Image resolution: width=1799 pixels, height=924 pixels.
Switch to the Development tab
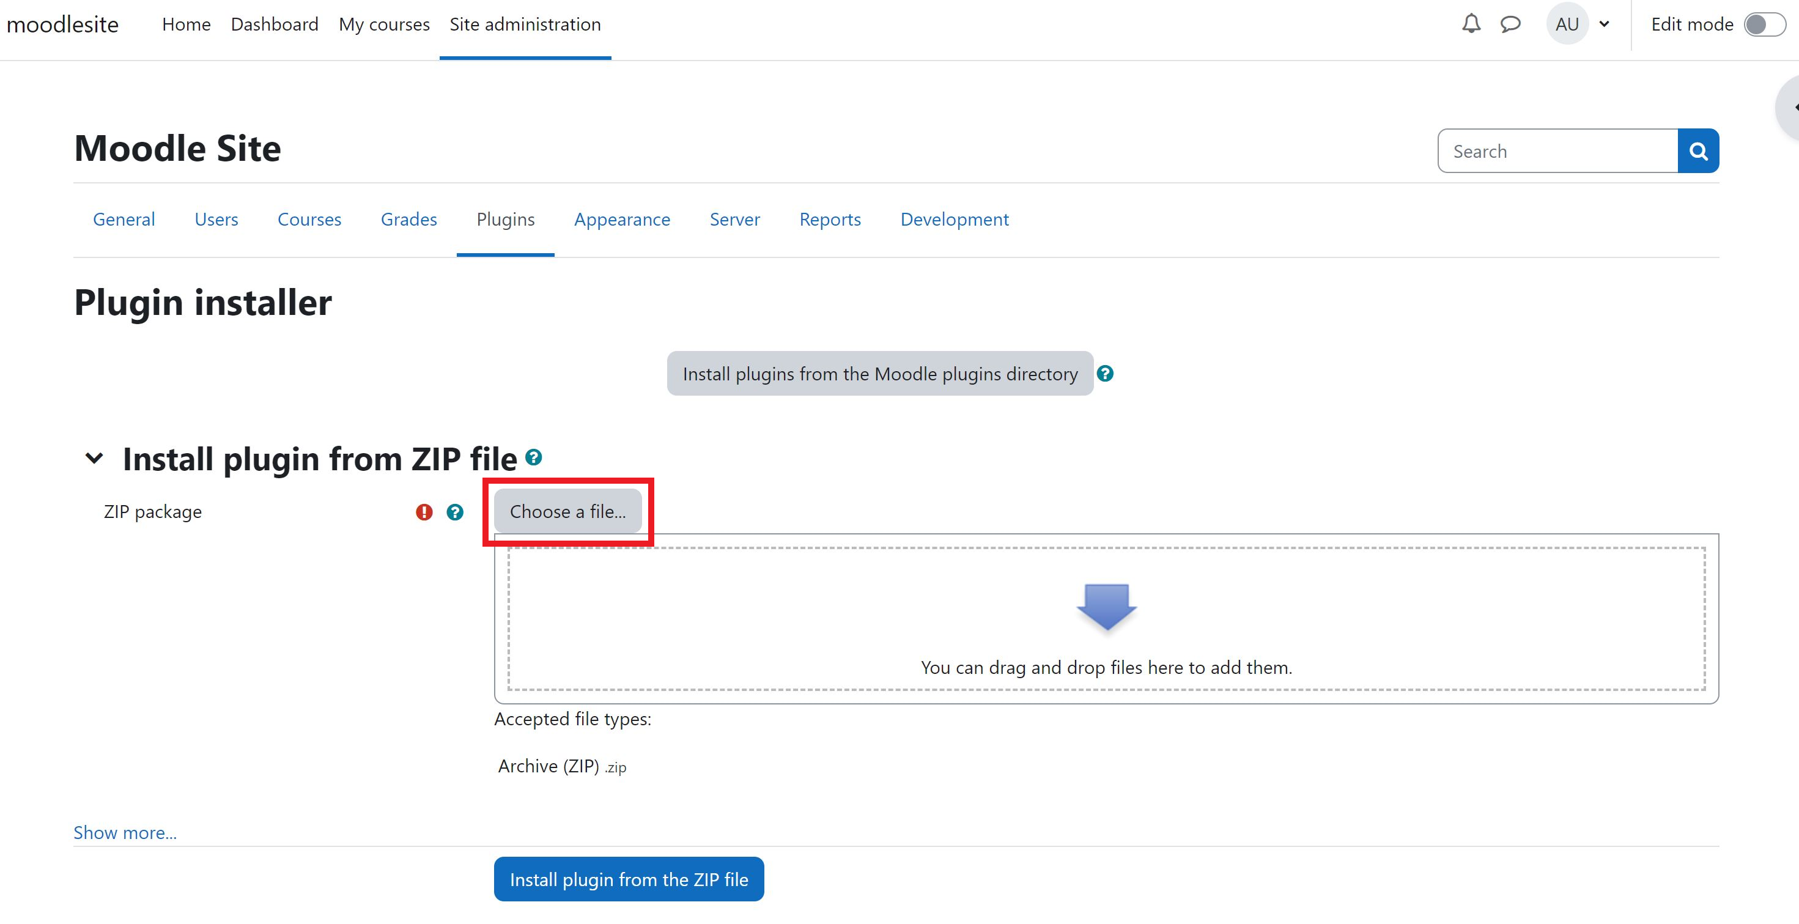click(x=955, y=220)
